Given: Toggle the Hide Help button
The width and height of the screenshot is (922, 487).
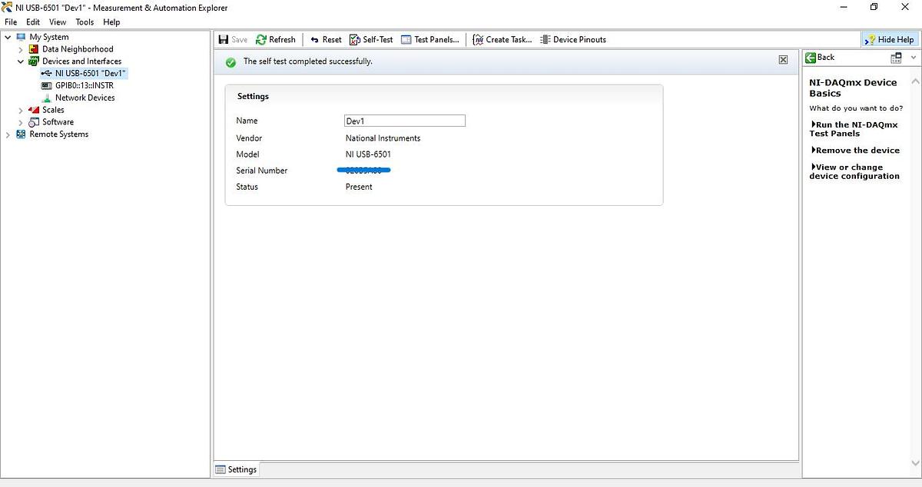Looking at the screenshot, I should click(889, 40).
